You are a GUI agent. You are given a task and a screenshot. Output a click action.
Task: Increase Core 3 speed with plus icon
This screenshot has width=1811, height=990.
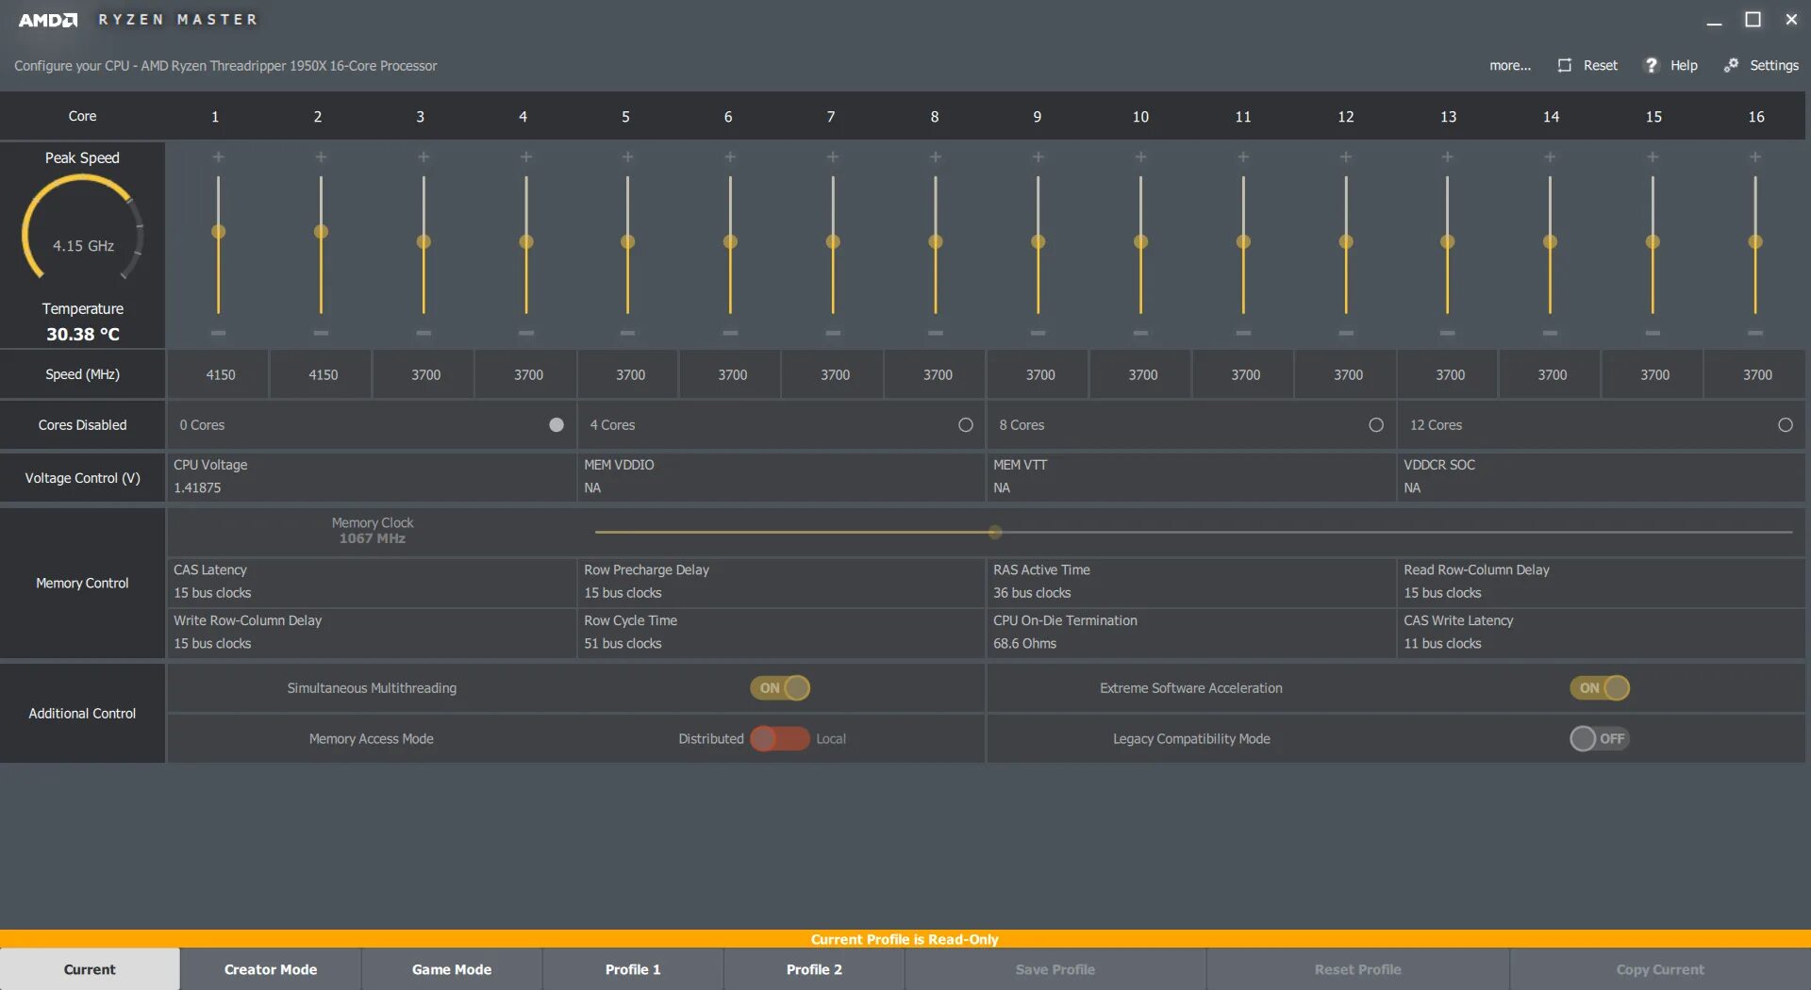point(424,157)
